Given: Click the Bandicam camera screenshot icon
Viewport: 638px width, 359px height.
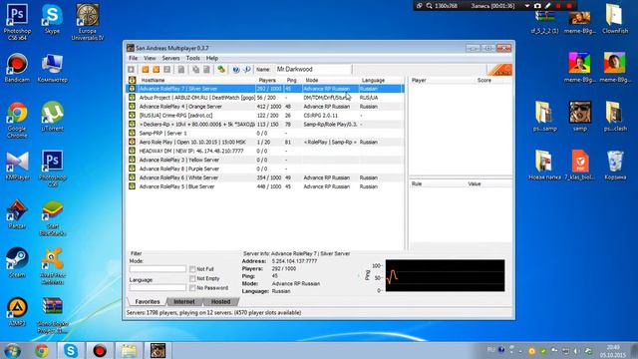Looking at the screenshot, I should point(537,6).
